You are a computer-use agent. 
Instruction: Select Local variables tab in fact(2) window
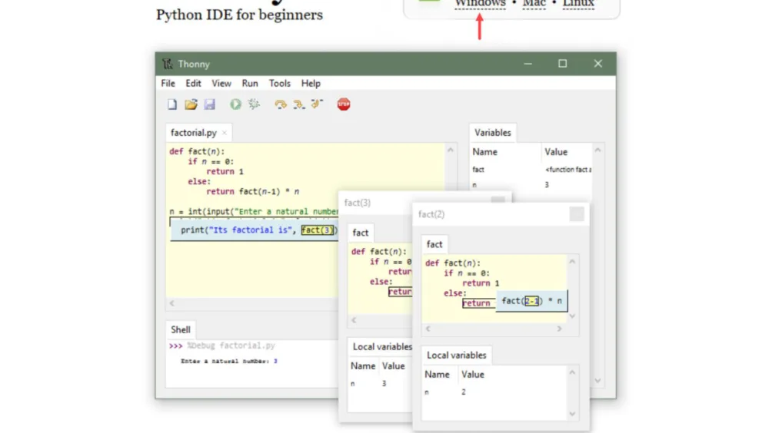457,355
